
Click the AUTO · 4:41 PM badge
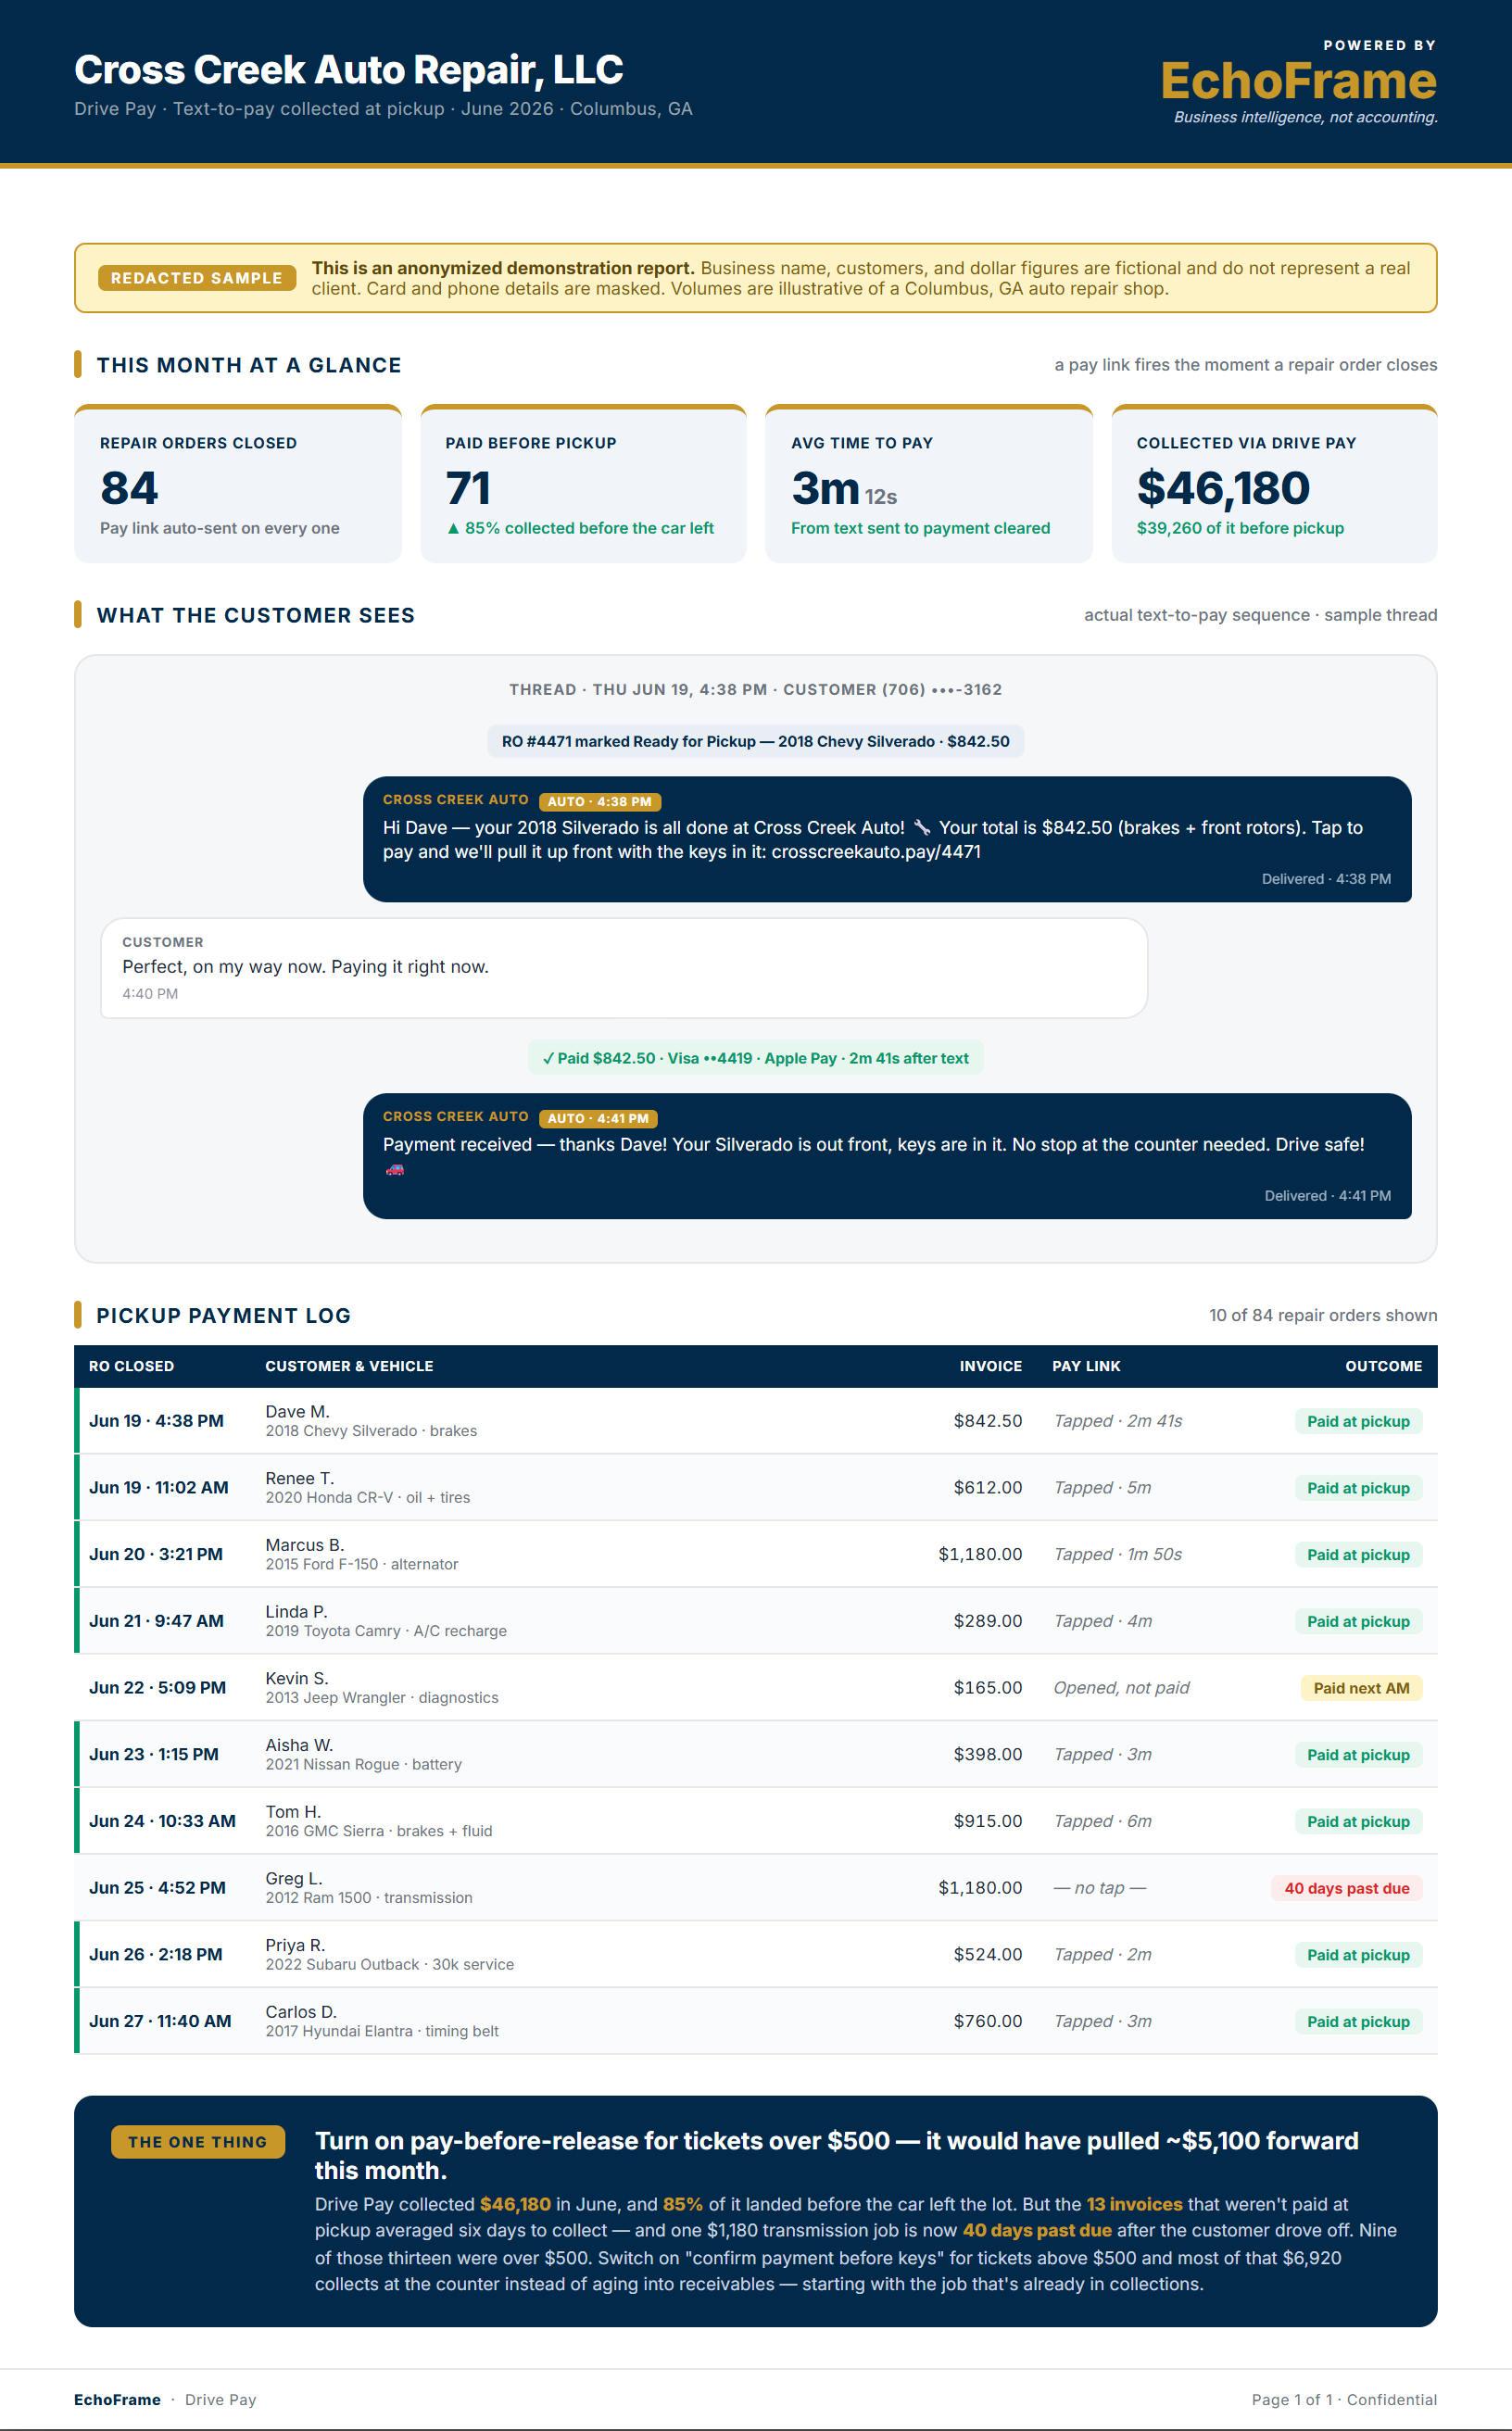[598, 1118]
